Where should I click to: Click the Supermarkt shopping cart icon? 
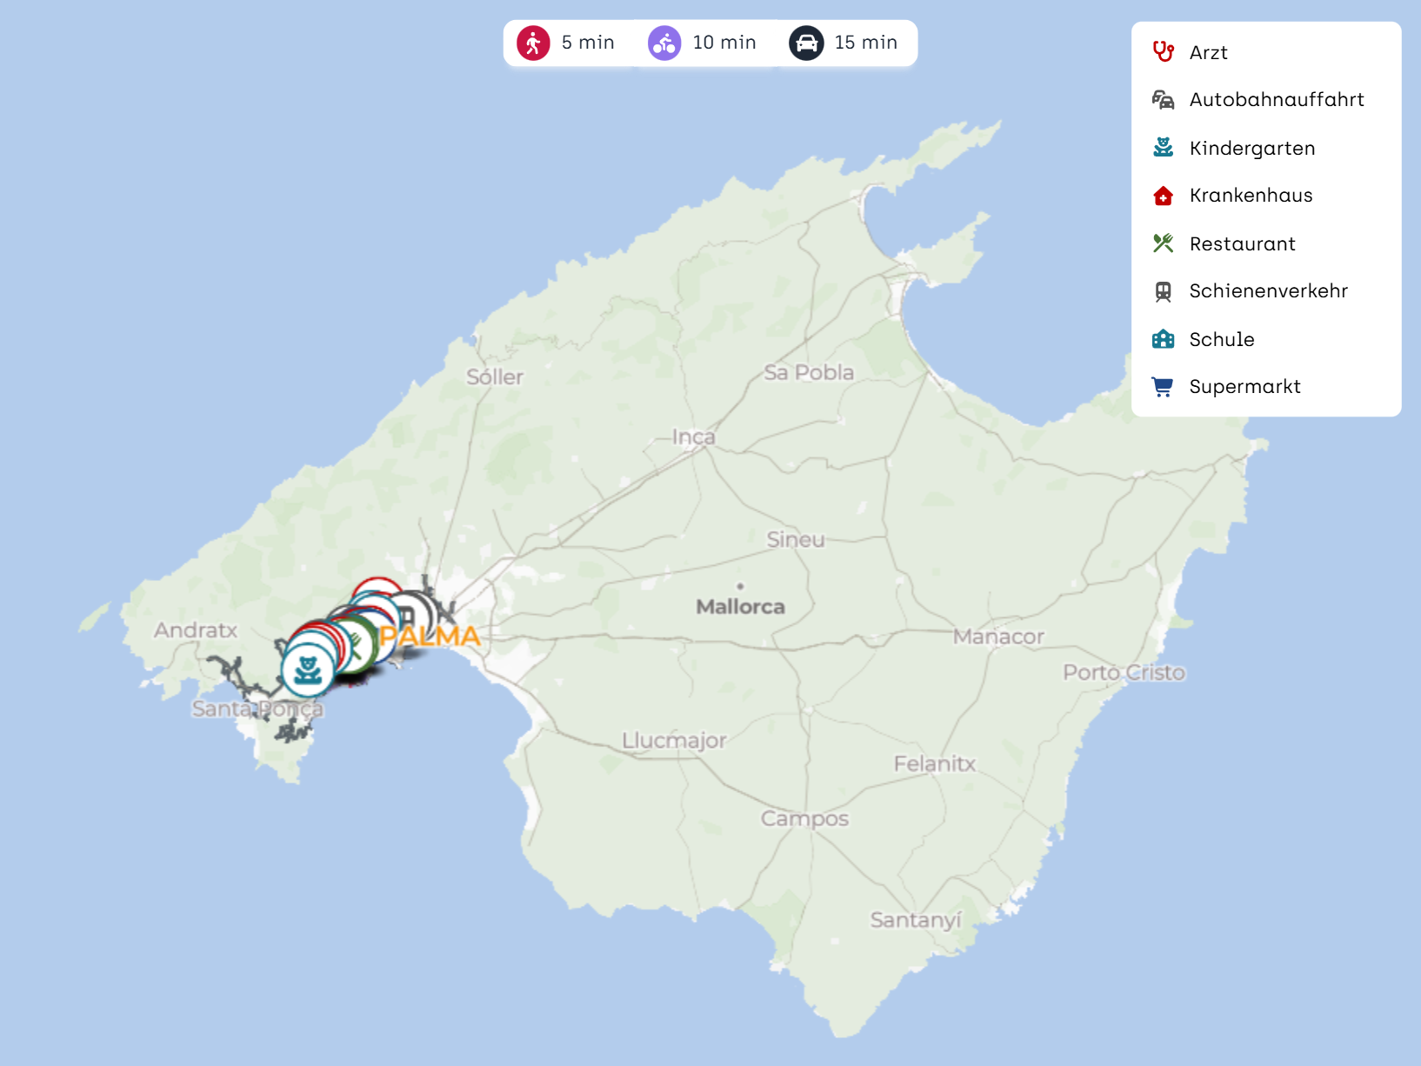click(1163, 387)
